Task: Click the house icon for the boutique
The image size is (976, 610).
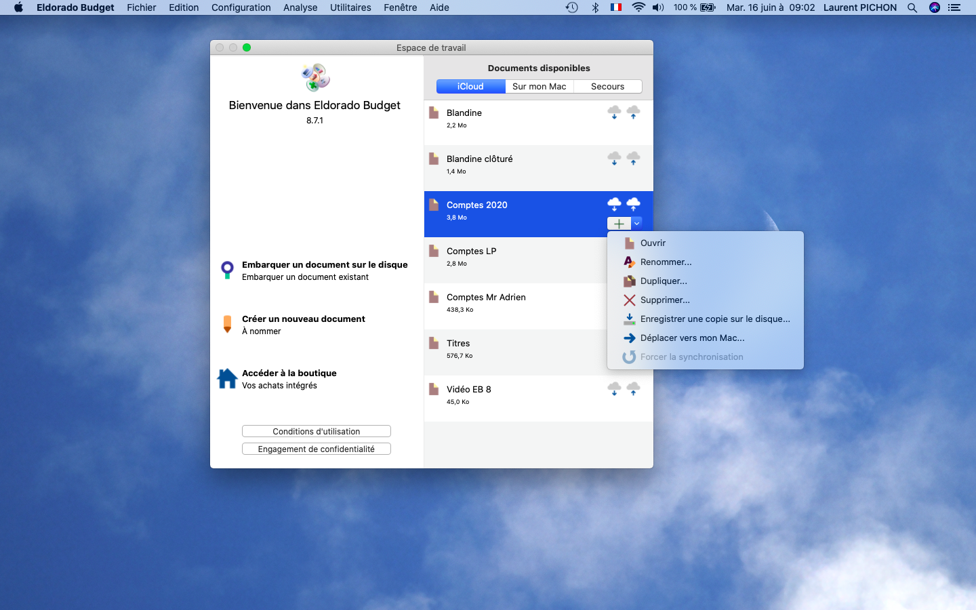Action: click(227, 378)
